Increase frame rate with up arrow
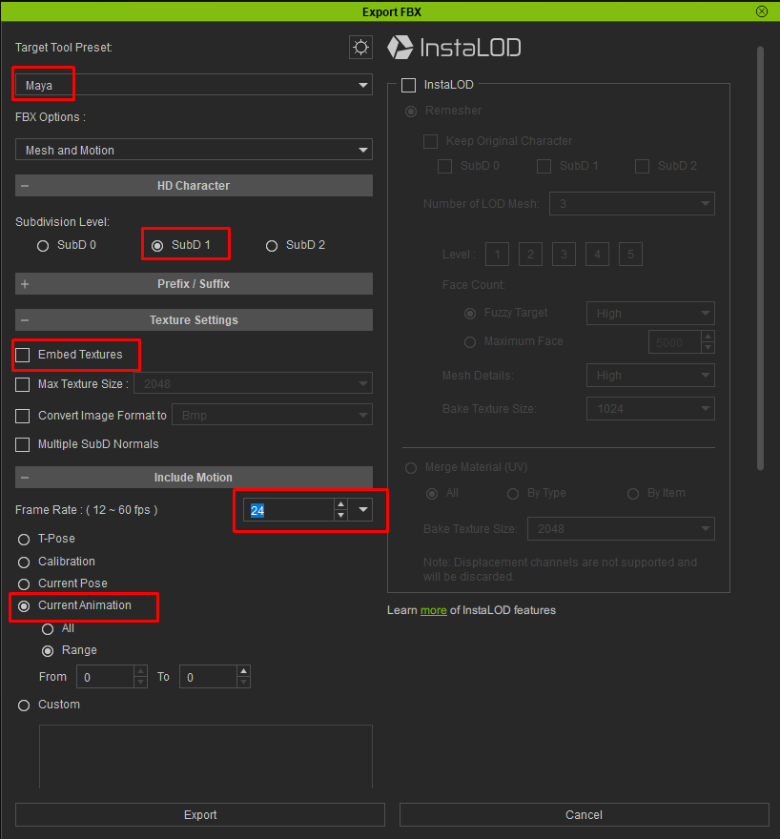The height and width of the screenshot is (839, 780). tap(340, 504)
